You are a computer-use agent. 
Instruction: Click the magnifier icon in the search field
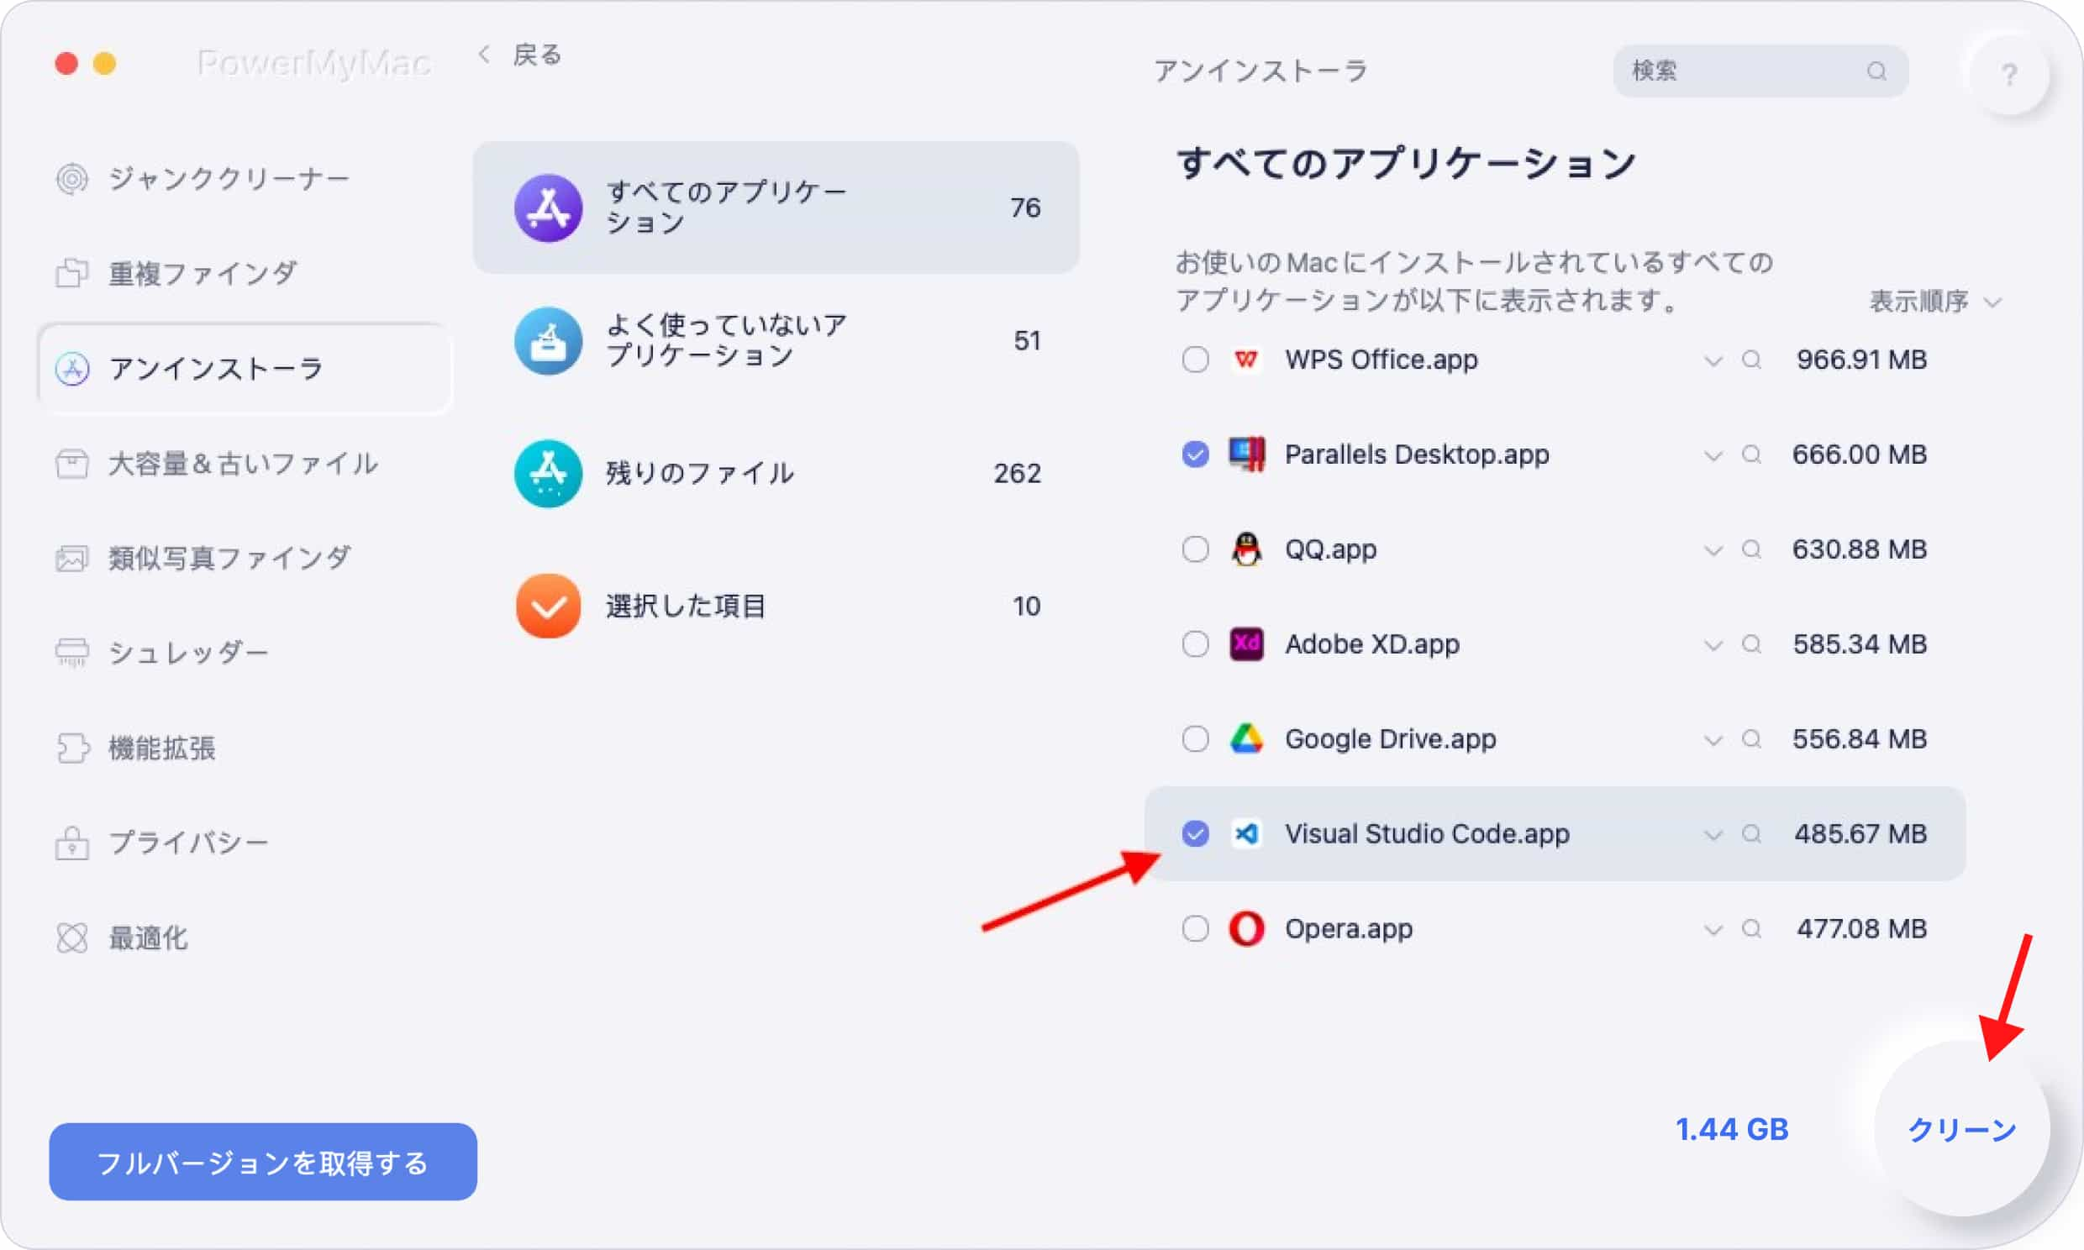[x=1876, y=71]
